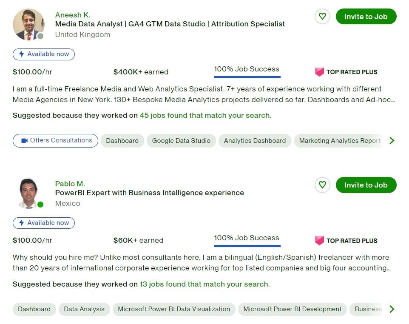Save Pablo M. with heart icon
Screen dimensions: 409x324
[x=322, y=185]
